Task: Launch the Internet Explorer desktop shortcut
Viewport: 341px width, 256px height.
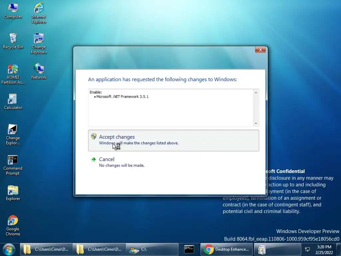Action: (x=39, y=13)
